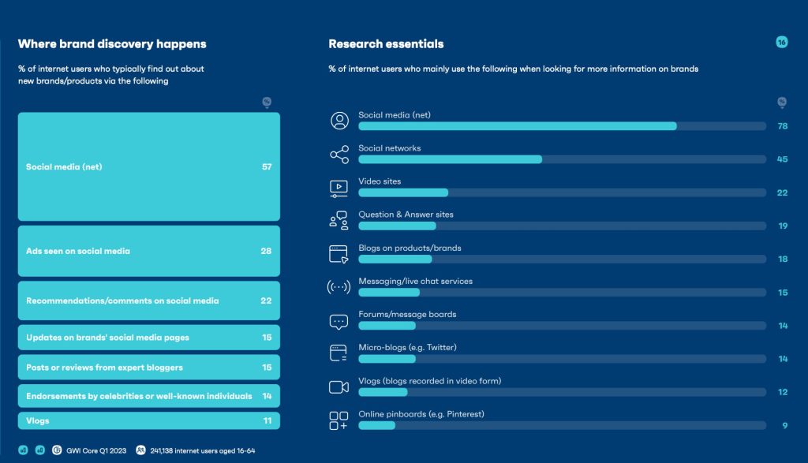Click the Research essentials heading

tap(386, 44)
